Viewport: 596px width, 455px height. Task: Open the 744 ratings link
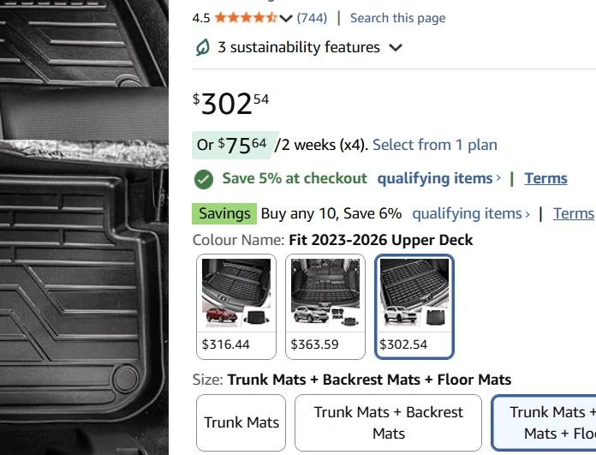(312, 18)
